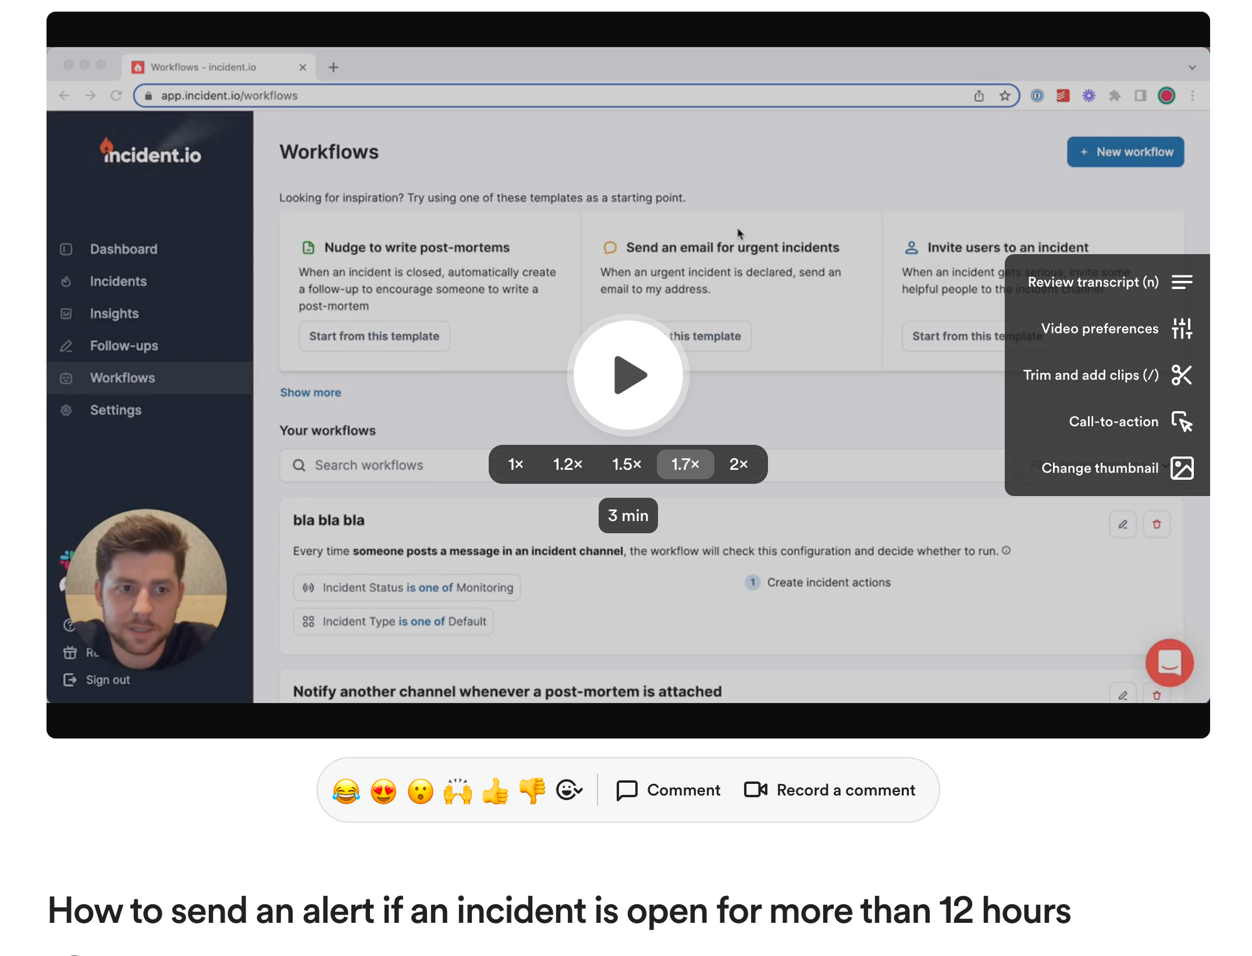Choose 1.2× playback speed
The image size is (1252, 956).
coord(568,464)
